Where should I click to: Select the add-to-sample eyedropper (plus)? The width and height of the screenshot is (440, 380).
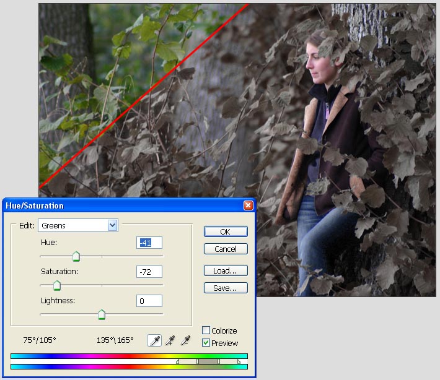point(170,340)
